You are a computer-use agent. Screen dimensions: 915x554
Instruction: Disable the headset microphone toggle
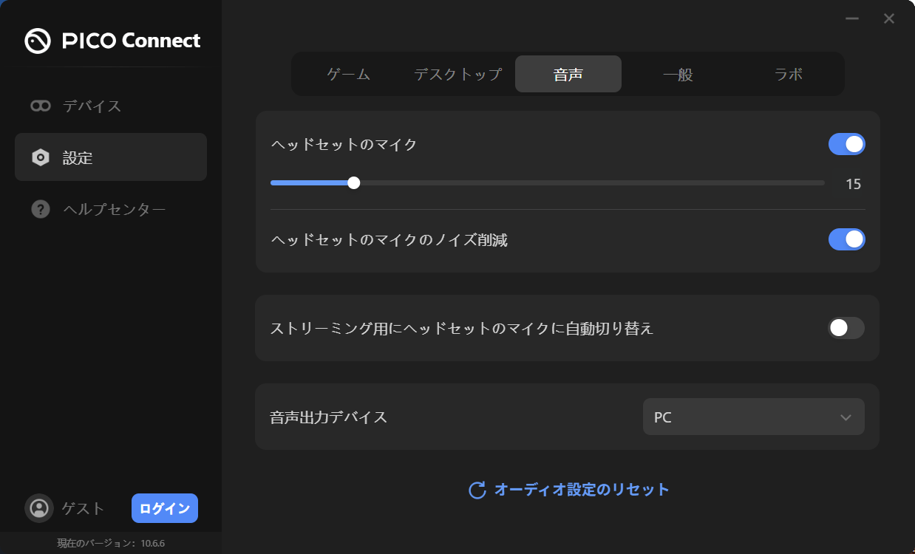(x=846, y=144)
